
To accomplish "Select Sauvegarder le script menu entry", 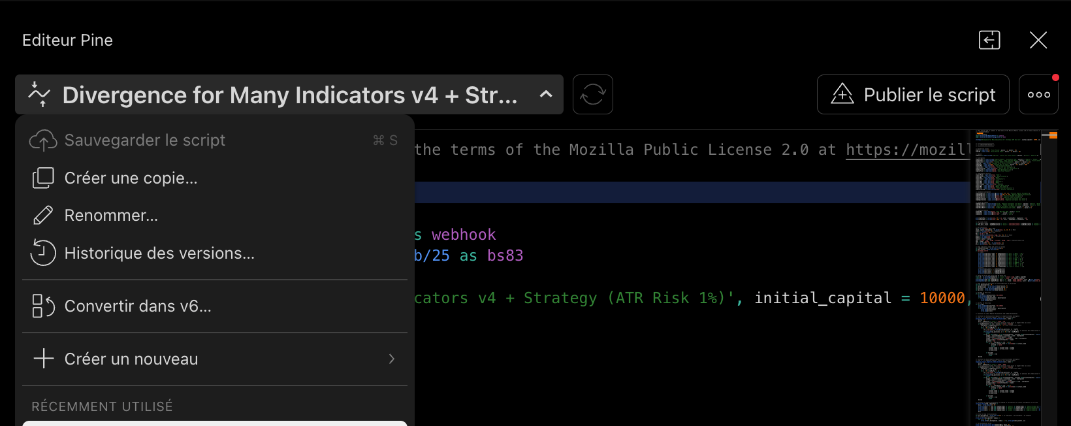I will pos(215,140).
